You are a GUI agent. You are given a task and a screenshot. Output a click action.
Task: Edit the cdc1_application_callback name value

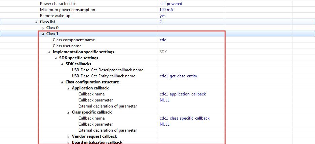191,94
